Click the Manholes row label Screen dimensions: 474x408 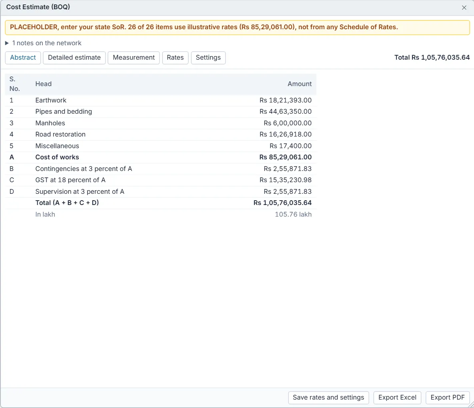[x=50, y=123]
